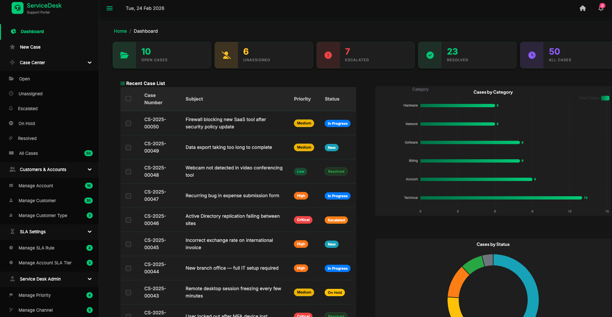Open the home icon in header
Screen dimensions: 612x317
coord(583,8)
